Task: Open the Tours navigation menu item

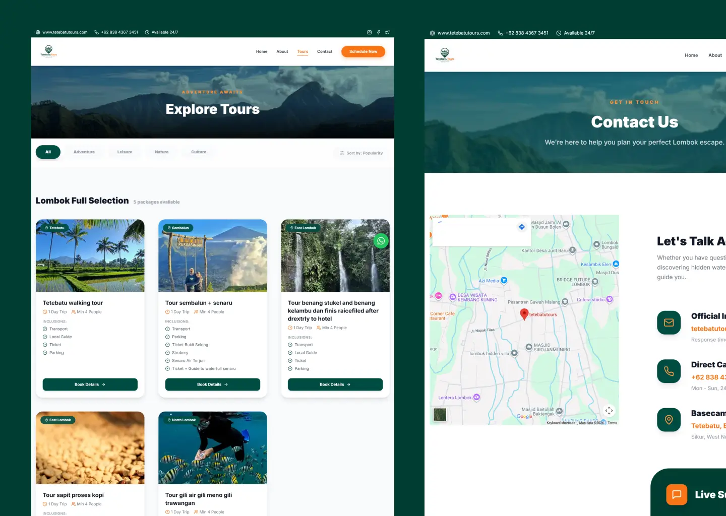Action: [x=302, y=51]
